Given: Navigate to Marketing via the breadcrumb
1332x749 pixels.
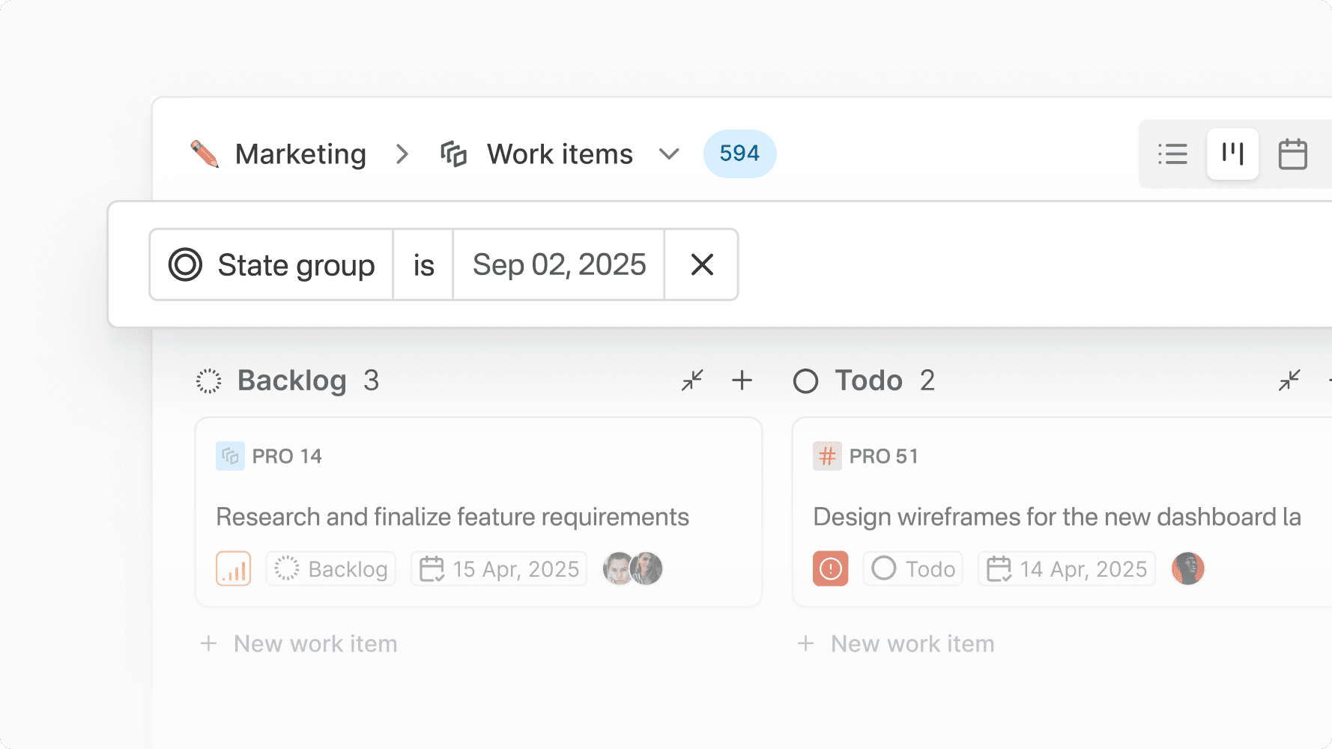Looking at the screenshot, I should tap(300, 154).
